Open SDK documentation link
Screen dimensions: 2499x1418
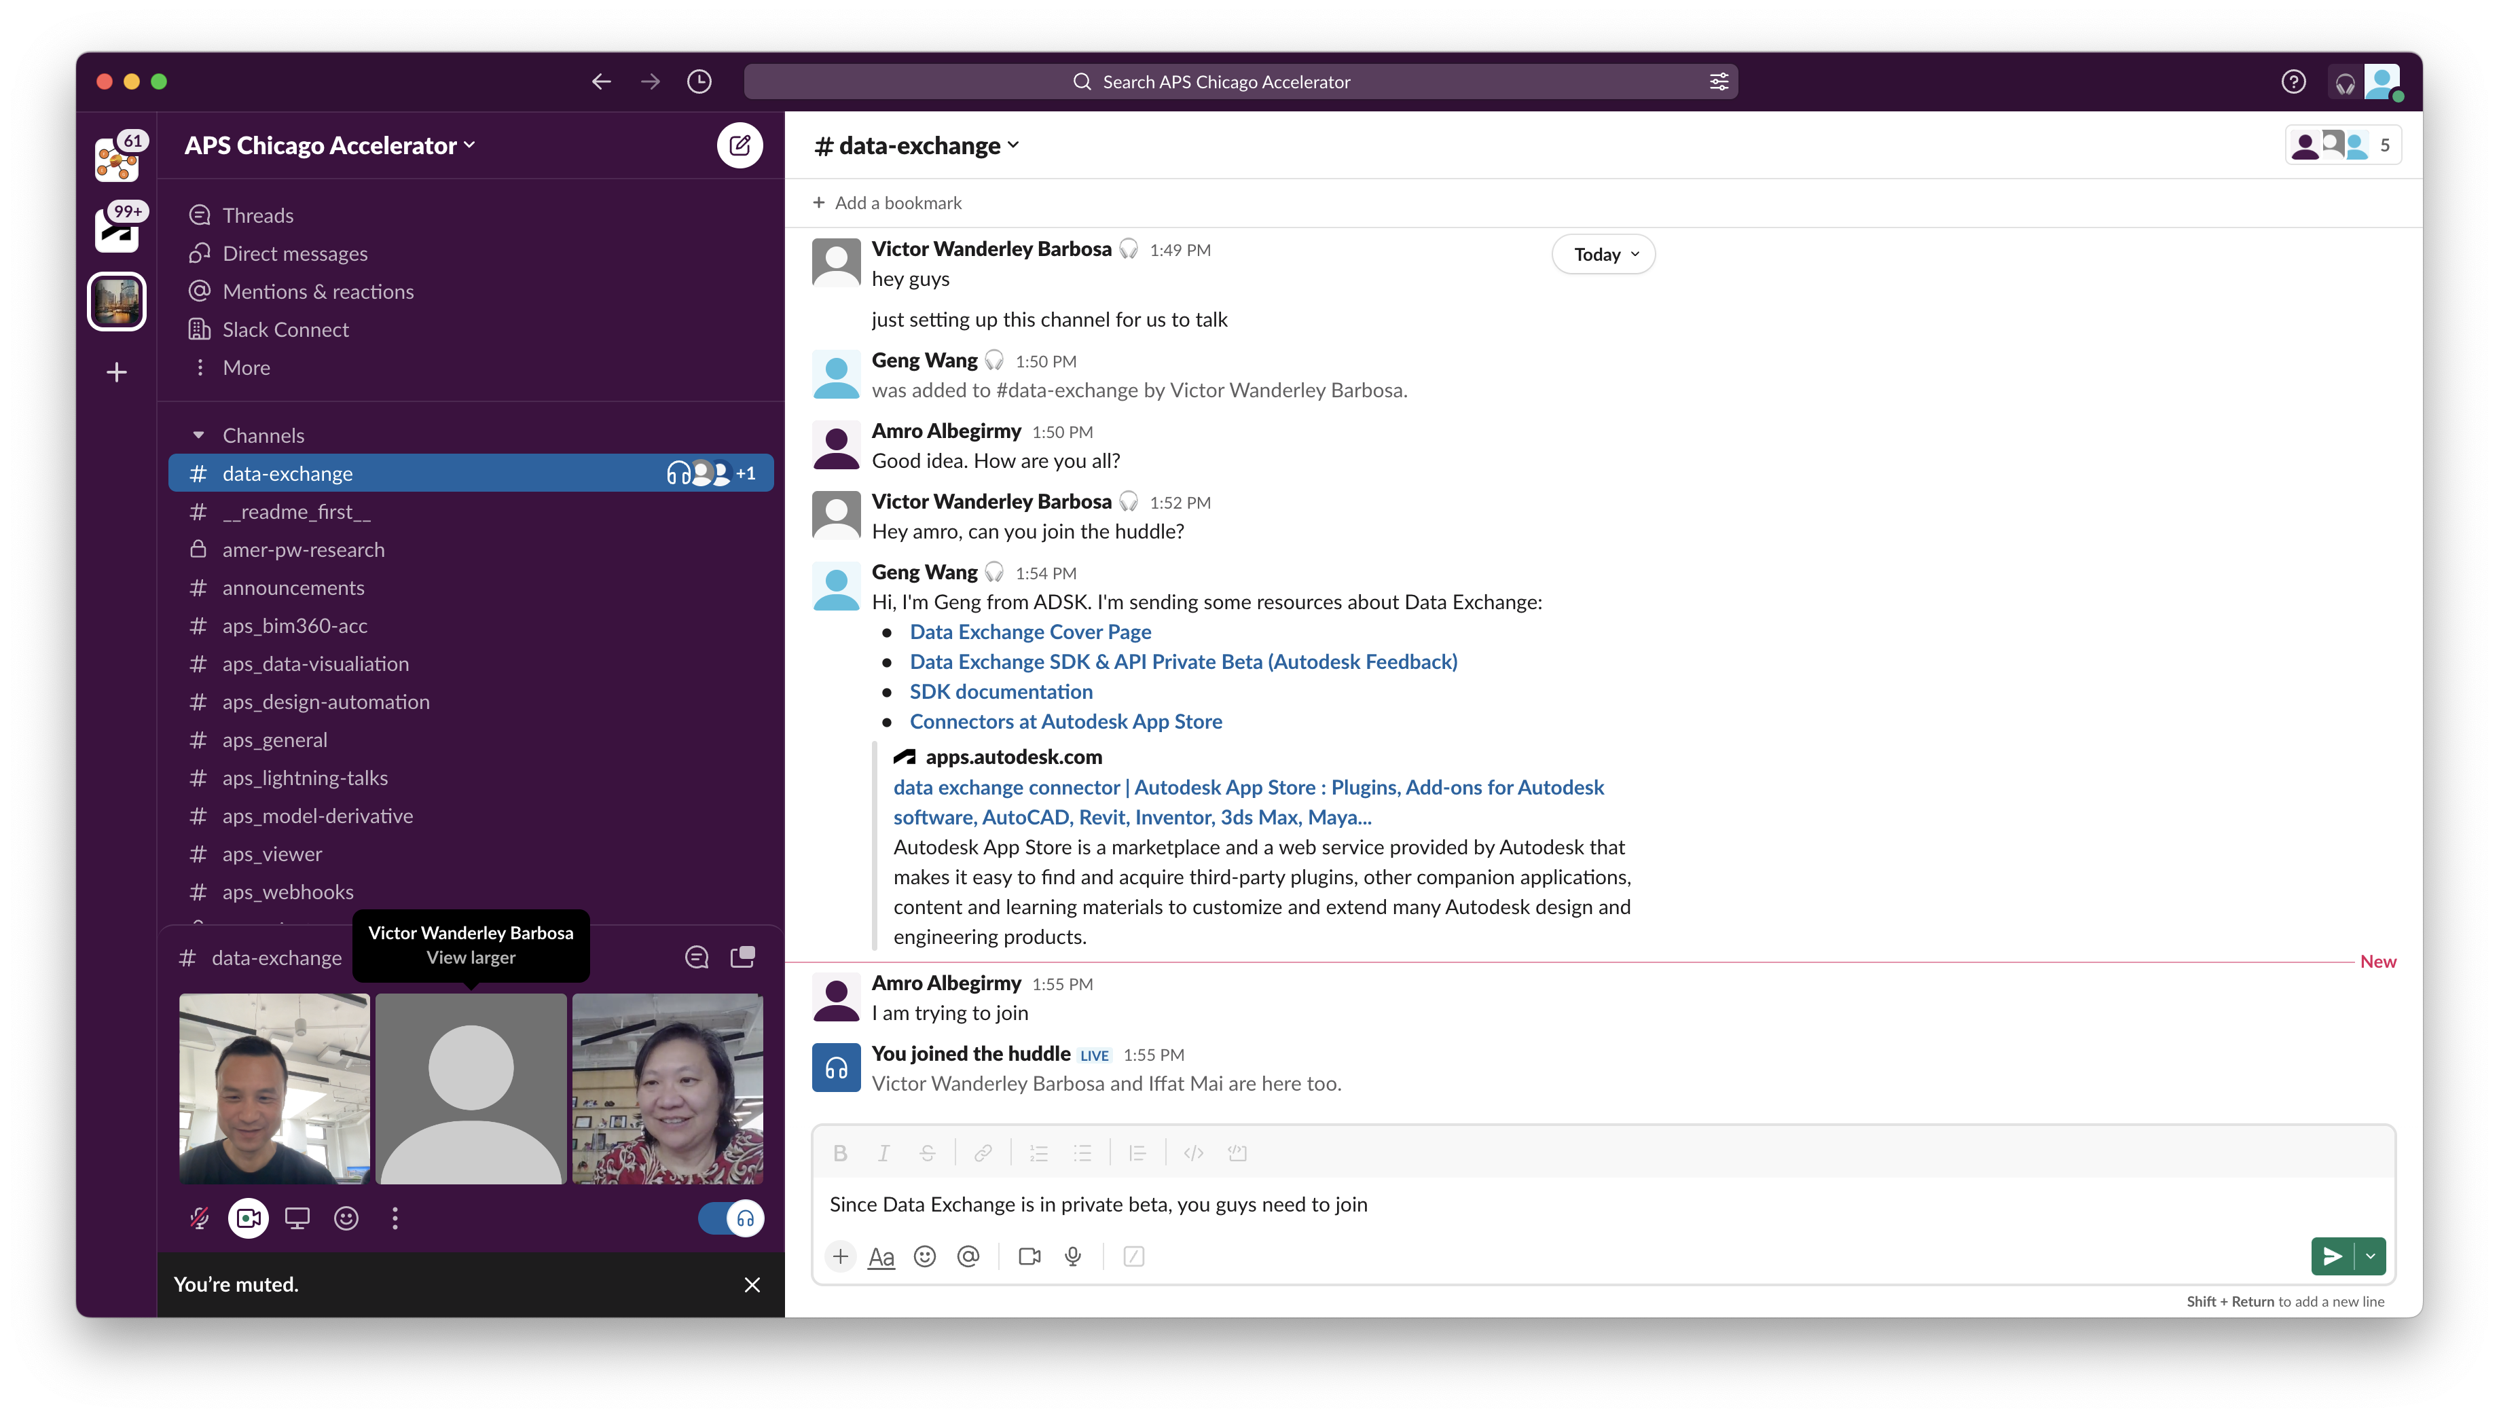coord(1001,691)
